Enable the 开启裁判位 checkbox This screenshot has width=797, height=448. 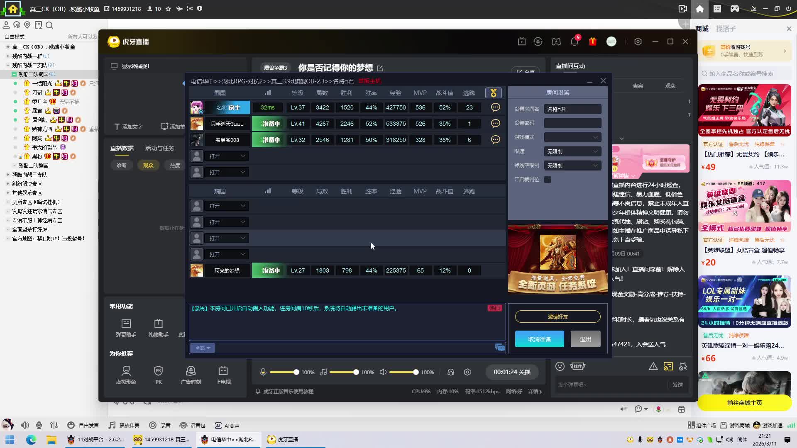pyautogui.click(x=548, y=180)
